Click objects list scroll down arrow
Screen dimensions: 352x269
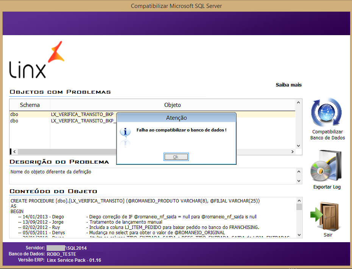point(298,146)
